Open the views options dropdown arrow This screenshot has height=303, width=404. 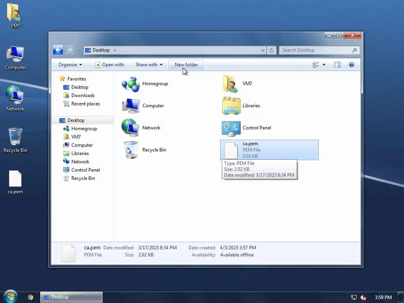(324, 65)
